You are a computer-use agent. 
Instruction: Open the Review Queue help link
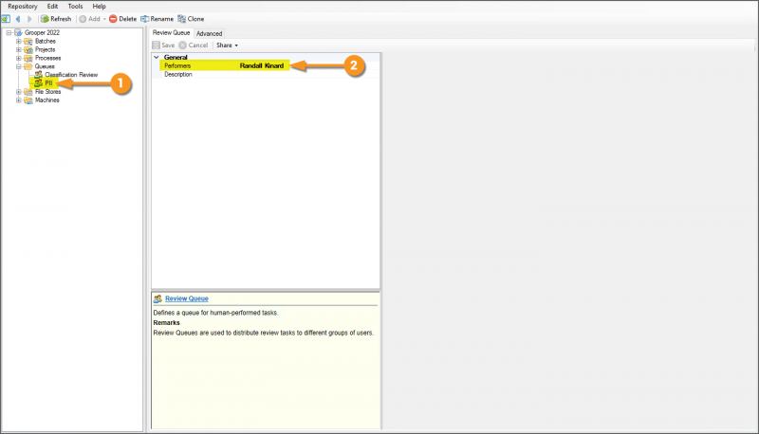(186, 298)
